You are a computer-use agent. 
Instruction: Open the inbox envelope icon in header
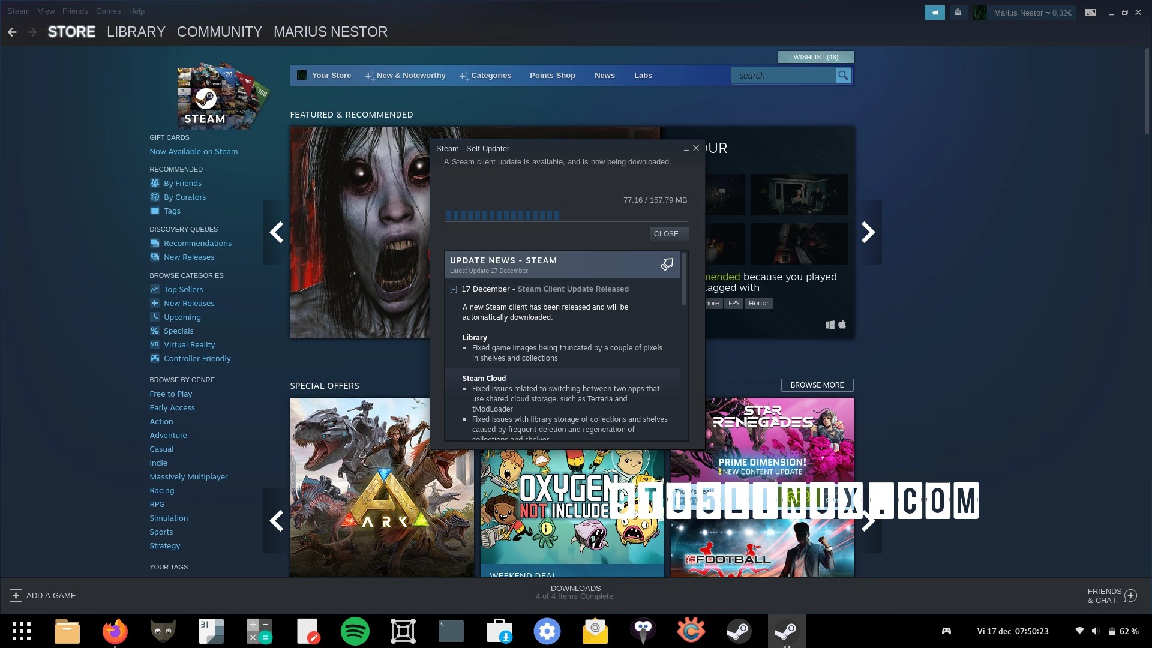(x=958, y=13)
